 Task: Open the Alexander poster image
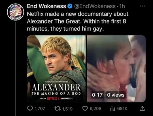pos(56,69)
